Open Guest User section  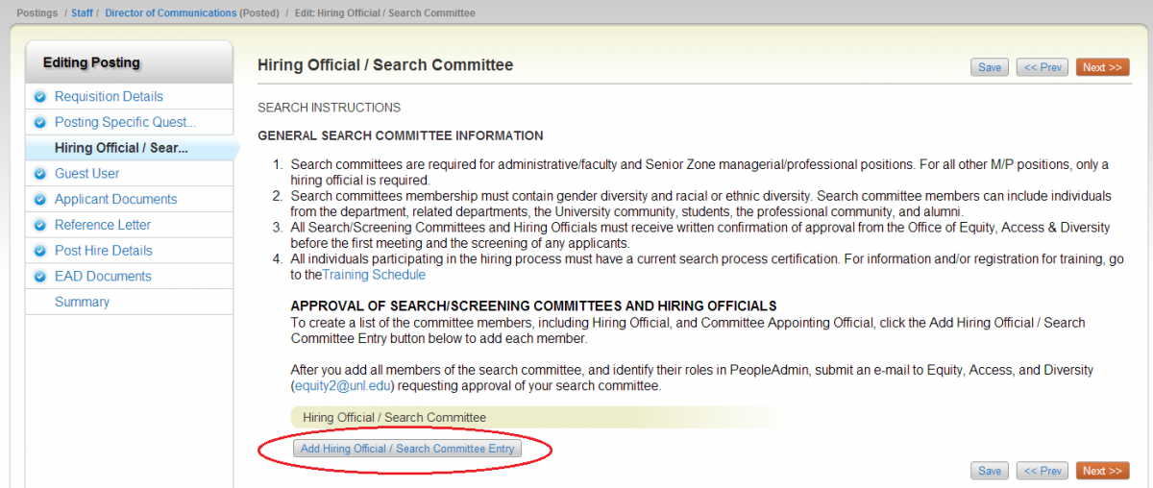86,174
